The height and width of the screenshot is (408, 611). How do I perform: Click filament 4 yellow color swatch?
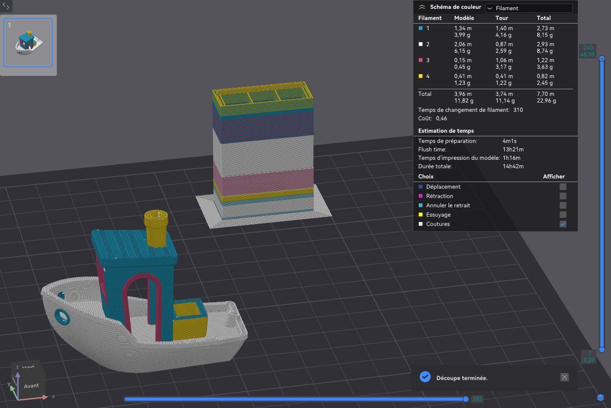tap(421, 76)
